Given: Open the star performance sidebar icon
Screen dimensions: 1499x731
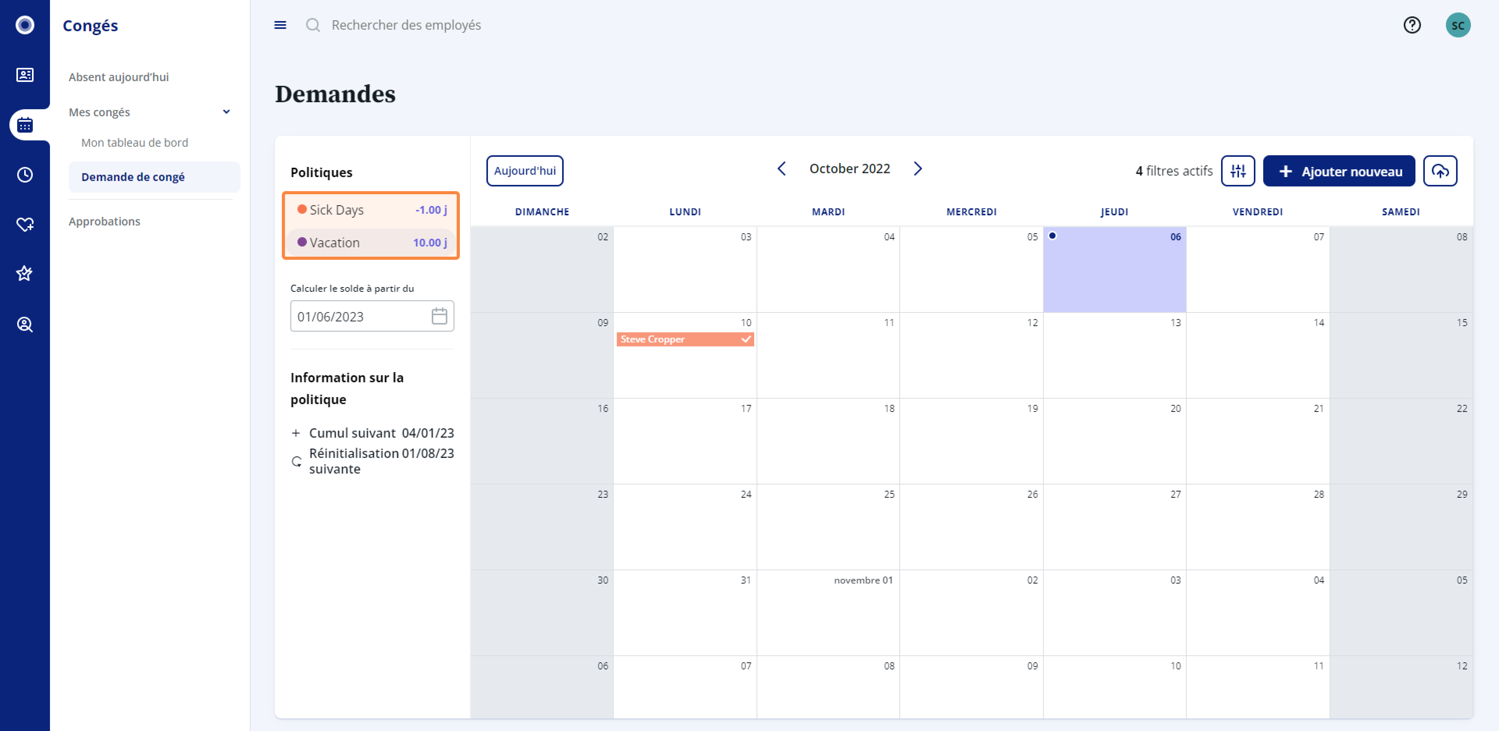Looking at the screenshot, I should coord(25,273).
